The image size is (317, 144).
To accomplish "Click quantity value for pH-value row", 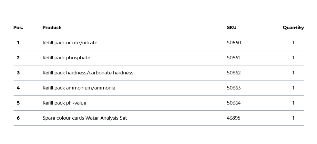I will [293, 103].
